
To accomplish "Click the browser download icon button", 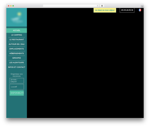I will click(102, 6).
